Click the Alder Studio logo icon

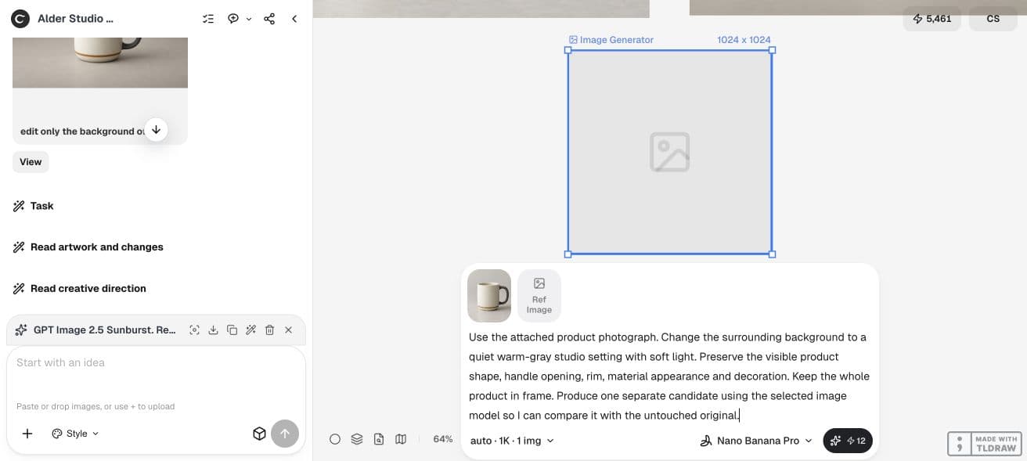coord(20,19)
